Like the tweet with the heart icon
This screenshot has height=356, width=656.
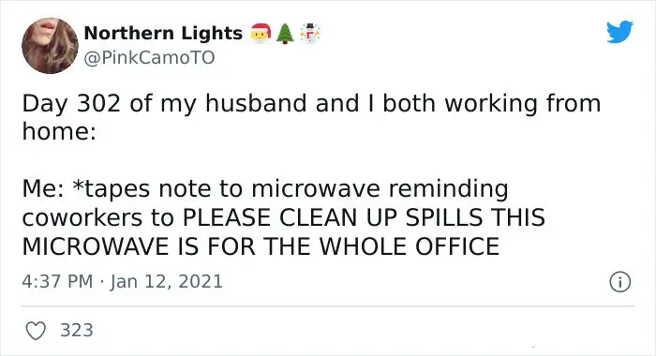coord(36,331)
